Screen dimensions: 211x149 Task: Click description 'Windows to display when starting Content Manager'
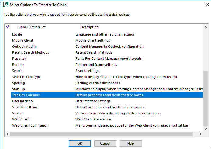click(x=139, y=89)
